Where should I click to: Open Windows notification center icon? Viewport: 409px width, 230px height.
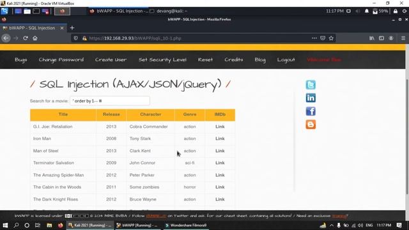(399, 225)
